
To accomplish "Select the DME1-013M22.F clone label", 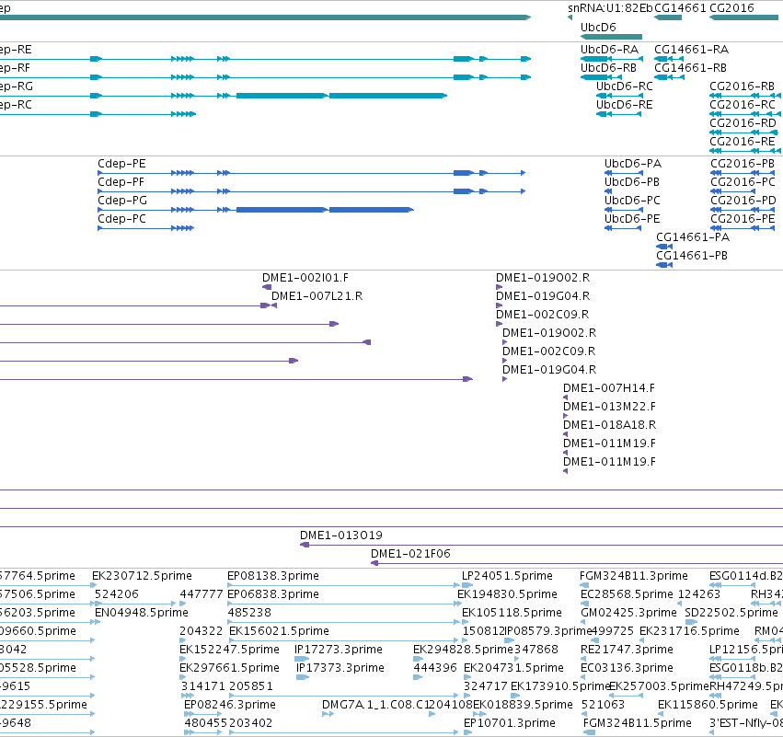I will 609,407.
